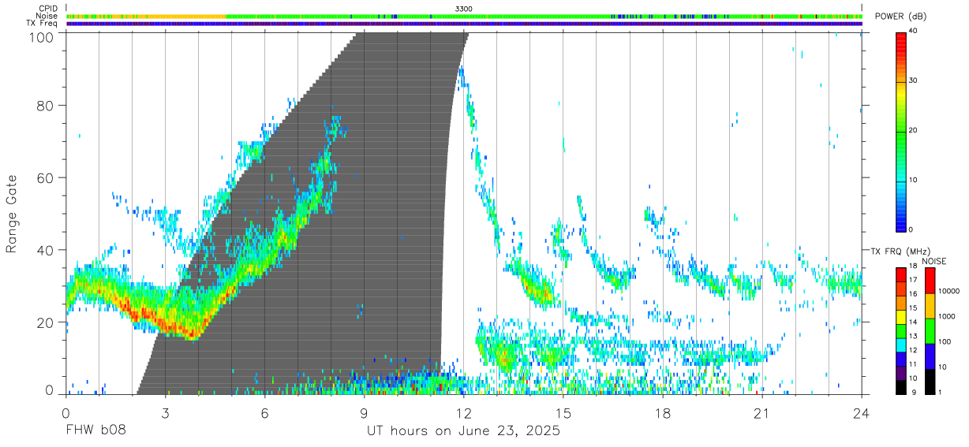Click hour 6 on the UT axis
The height and width of the screenshot is (447, 969).
[264, 412]
